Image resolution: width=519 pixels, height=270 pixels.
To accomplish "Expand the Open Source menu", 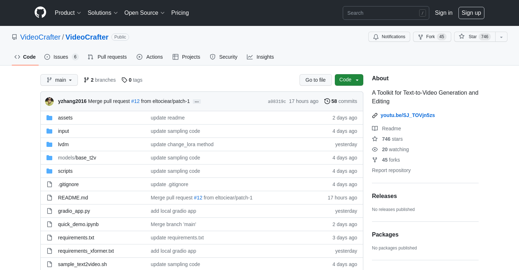I will tap(145, 13).
